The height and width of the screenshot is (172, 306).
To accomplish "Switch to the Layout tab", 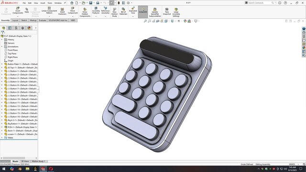I will point(15,20).
